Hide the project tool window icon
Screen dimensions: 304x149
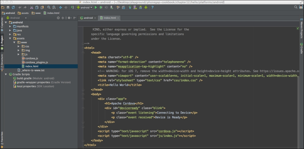coord(75,18)
